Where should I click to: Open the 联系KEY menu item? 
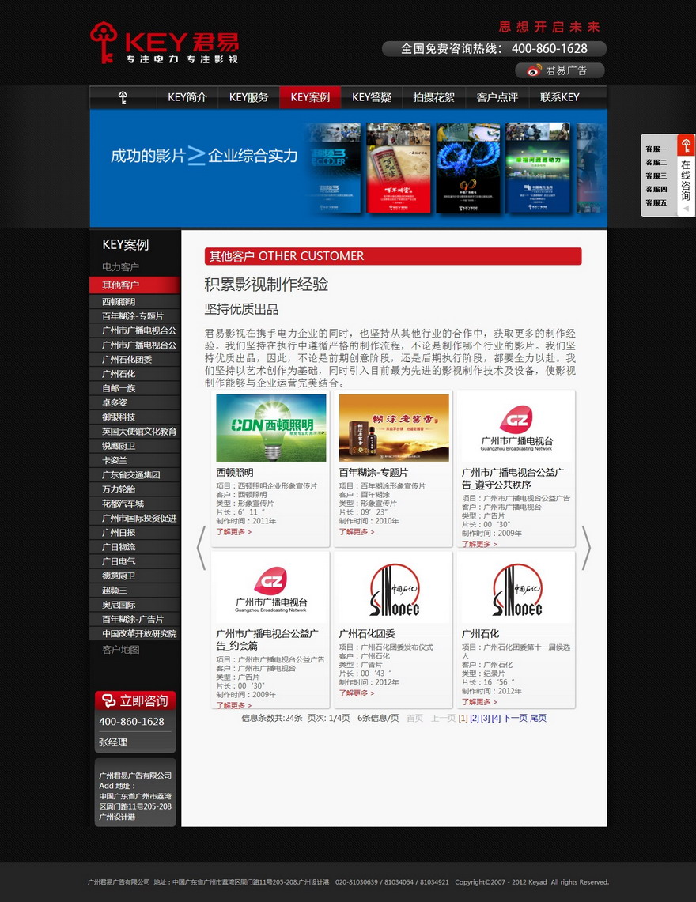pyautogui.click(x=559, y=97)
